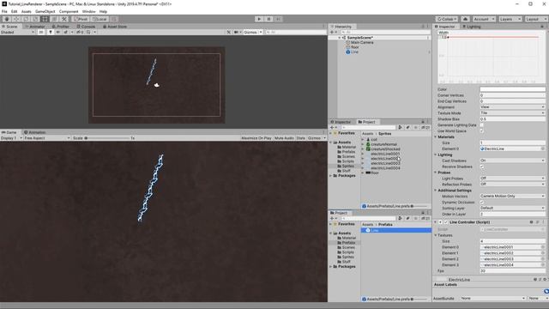549x309 pixels.
Task: Select the Rotate tool in the toolbar
Action: pos(26,19)
